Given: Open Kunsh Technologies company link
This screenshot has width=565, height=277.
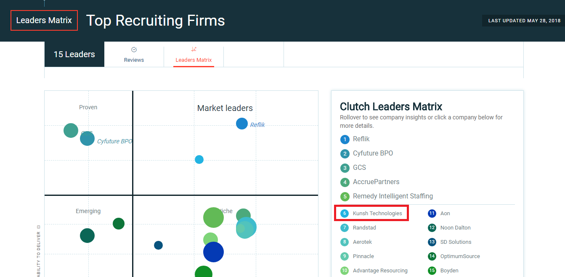Looking at the screenshot, I should point(377,214).
